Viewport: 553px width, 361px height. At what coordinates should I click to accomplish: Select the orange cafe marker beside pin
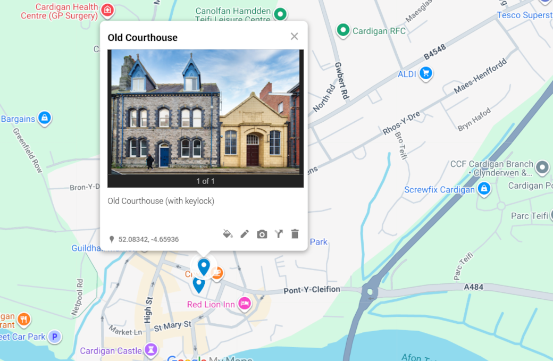click(x=216, y=273)
